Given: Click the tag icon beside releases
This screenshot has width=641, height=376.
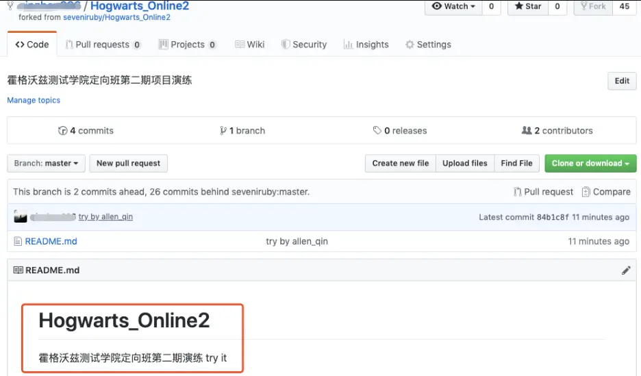Looking at the screenshot, I should [x=377, y=130].
